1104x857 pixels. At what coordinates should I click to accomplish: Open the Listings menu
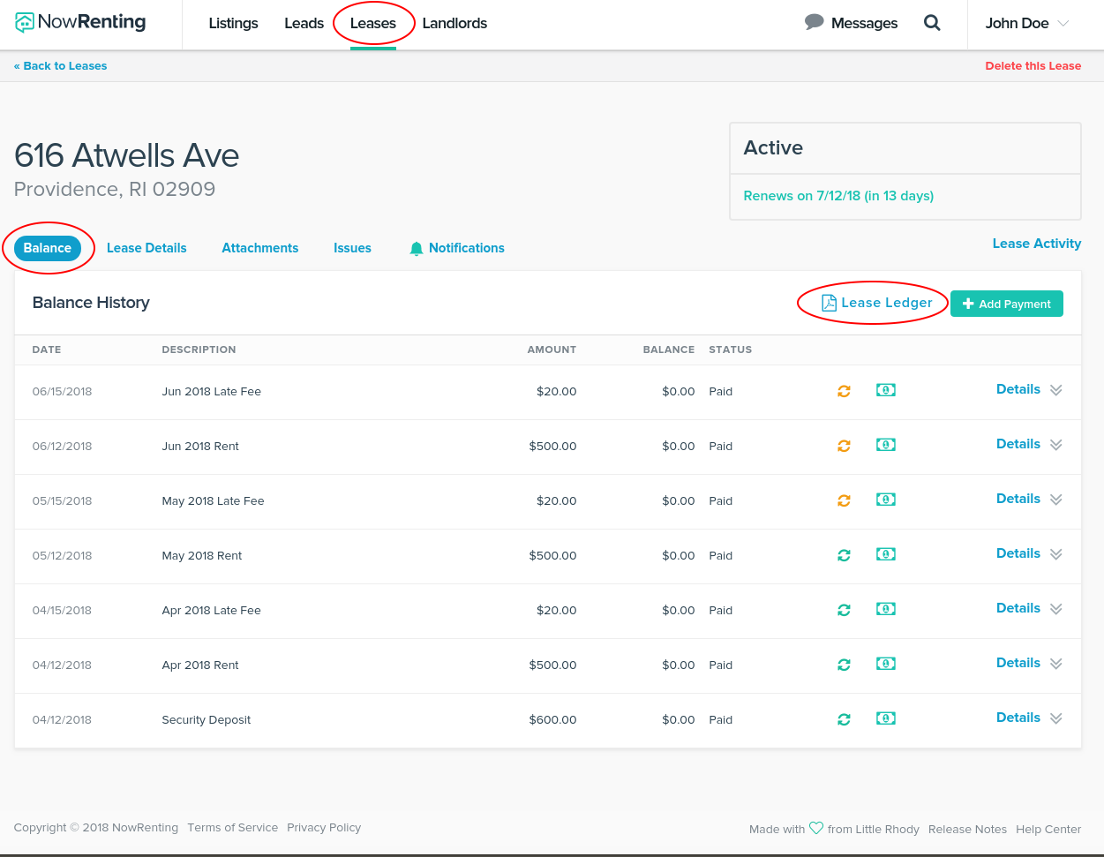tap(233, 23)
